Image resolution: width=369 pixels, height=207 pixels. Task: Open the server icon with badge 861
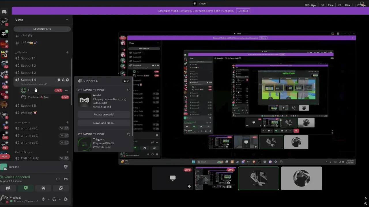[4, 145]
